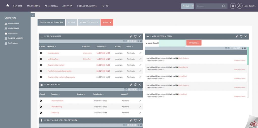Viewport: 258px width, 128px height.
Task: Click the search magnifier icon
Action: [x=224, y=6]
